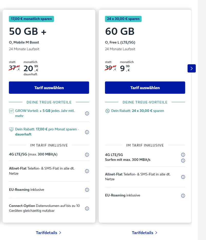Click Allnet-Flat info icon in 50 GB plan
The width and height of the screenshot is (206, 240).
pos(87,171)
